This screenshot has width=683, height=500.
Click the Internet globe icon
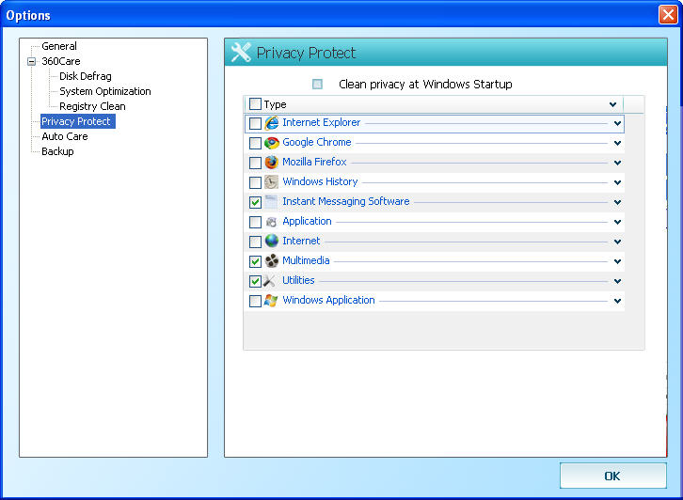271,242
